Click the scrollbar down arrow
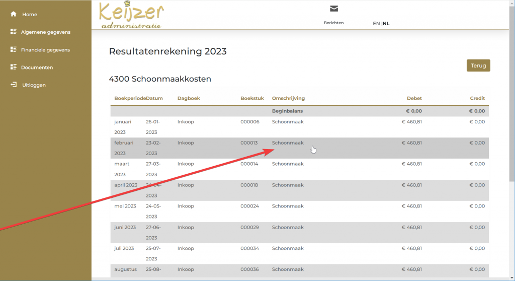Image resolution: width=515 pixels, height=281 pixels. (512, 278)
